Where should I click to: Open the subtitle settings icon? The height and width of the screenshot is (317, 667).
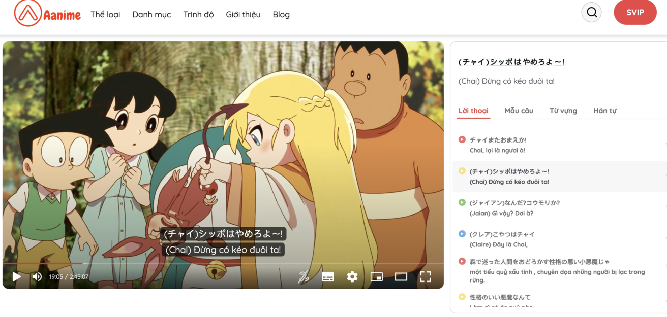point(328,276)
